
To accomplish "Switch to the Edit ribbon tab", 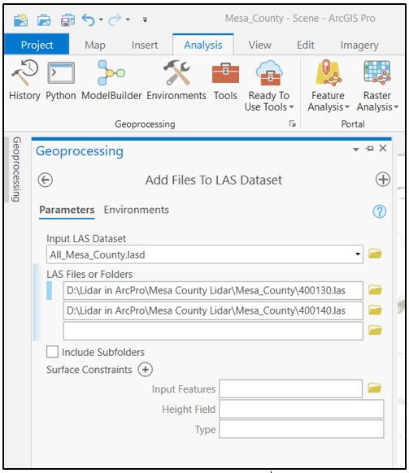I will (x=306, y=45).
